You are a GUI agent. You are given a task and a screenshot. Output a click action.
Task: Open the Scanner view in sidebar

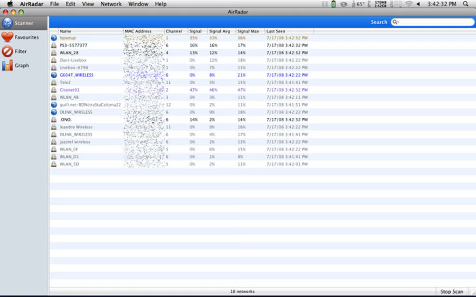(24, 23)
